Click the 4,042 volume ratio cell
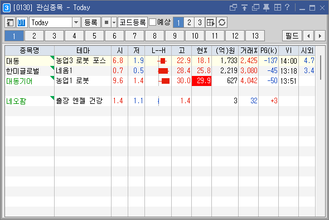The image size is (329, 220). [249, 81]
